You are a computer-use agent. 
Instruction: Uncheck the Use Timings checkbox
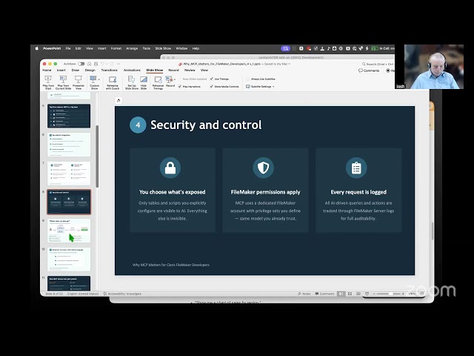click(212, 79)
